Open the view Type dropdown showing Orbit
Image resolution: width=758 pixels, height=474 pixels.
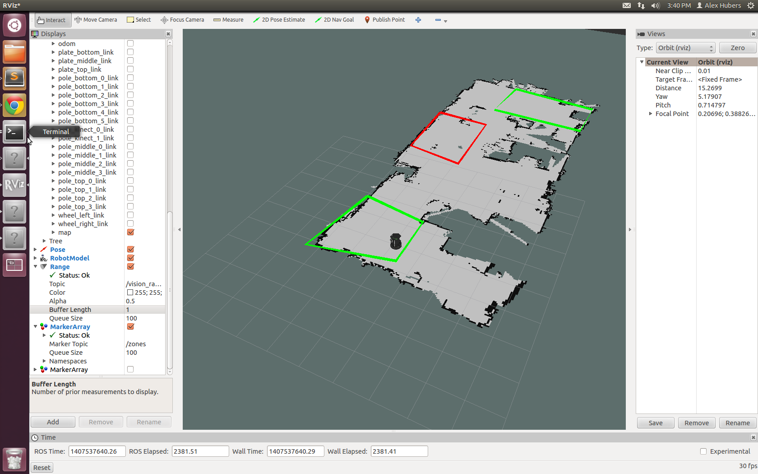pos(685,47)
